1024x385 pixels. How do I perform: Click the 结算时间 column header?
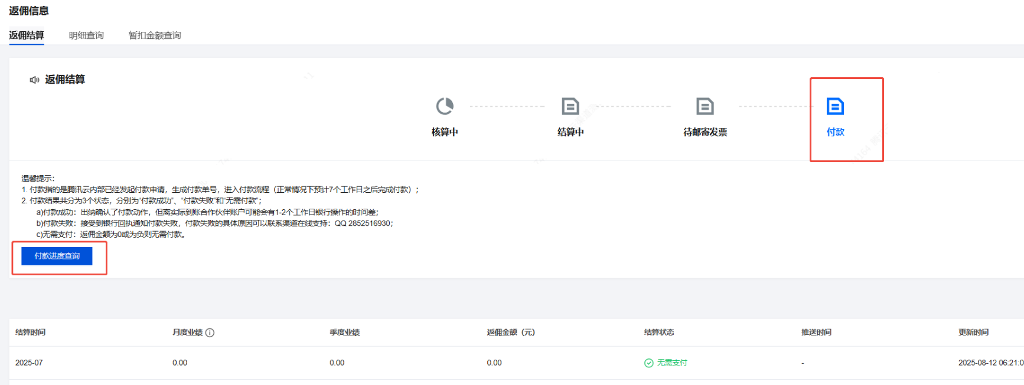point(31,333)
